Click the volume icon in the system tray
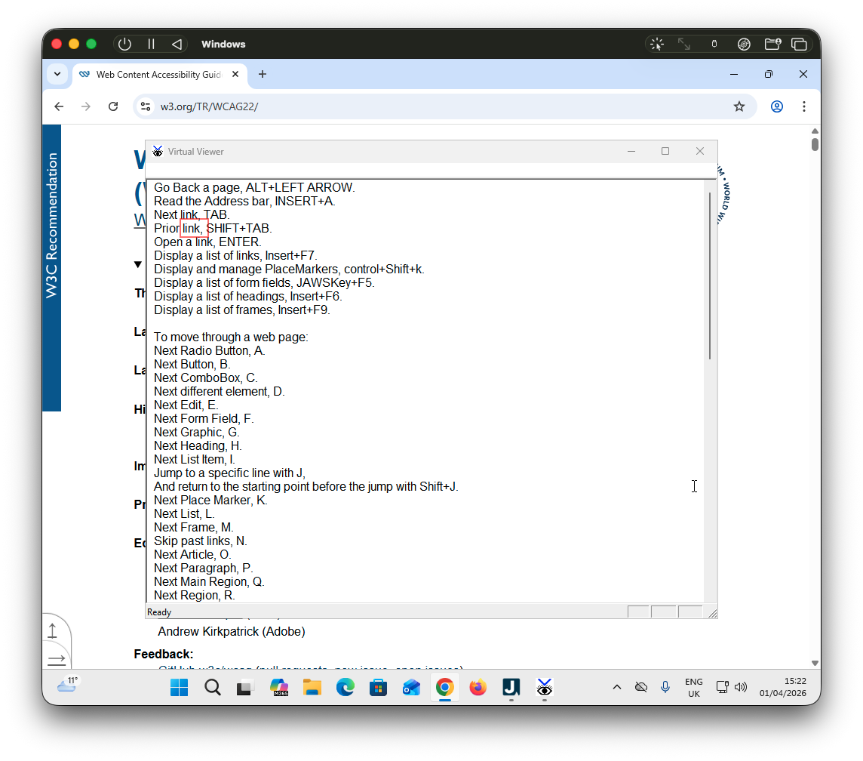This screenshot has width=863, height=761. coord(741,687)
